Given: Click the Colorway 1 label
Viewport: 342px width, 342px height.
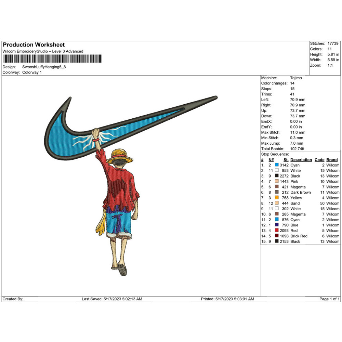Looking at the screenshot, I should (33, 72).
